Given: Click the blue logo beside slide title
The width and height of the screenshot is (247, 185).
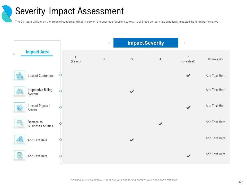Looking at the screenshot, I should coord(7,13).
